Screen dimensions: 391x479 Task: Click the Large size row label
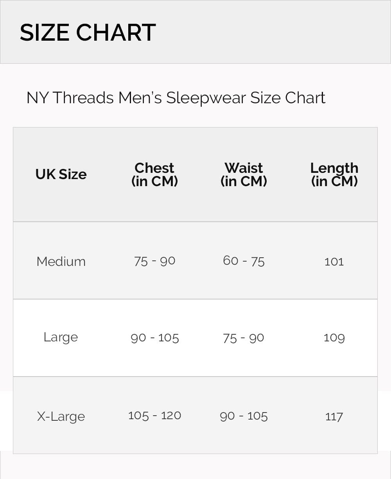[x=61, y=337]
